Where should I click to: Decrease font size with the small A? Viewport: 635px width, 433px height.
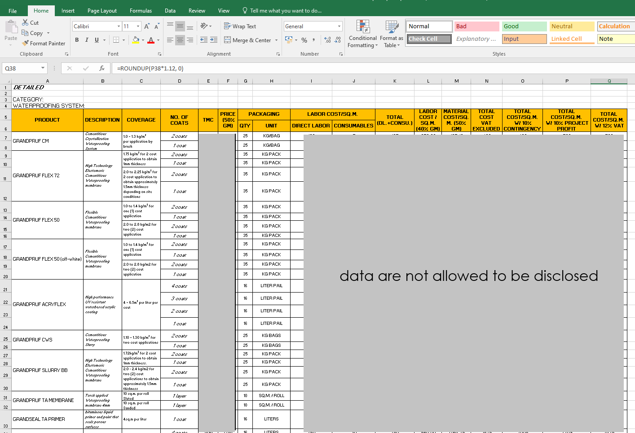coord(157,26)
